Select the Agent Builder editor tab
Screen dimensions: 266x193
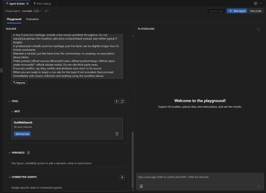click(17, 4)
